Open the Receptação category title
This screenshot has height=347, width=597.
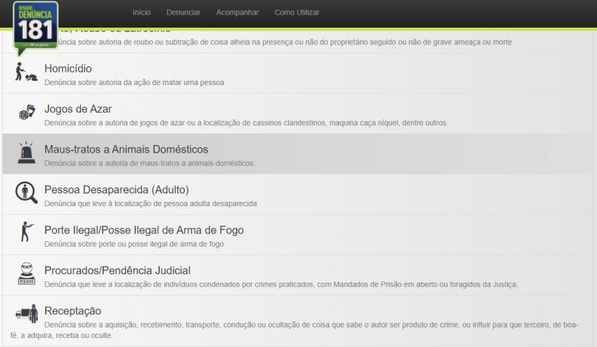point(73,310)
